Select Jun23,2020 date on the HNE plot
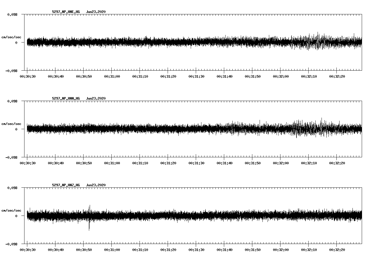Screen dimensions: 382x260 (96, 12)
